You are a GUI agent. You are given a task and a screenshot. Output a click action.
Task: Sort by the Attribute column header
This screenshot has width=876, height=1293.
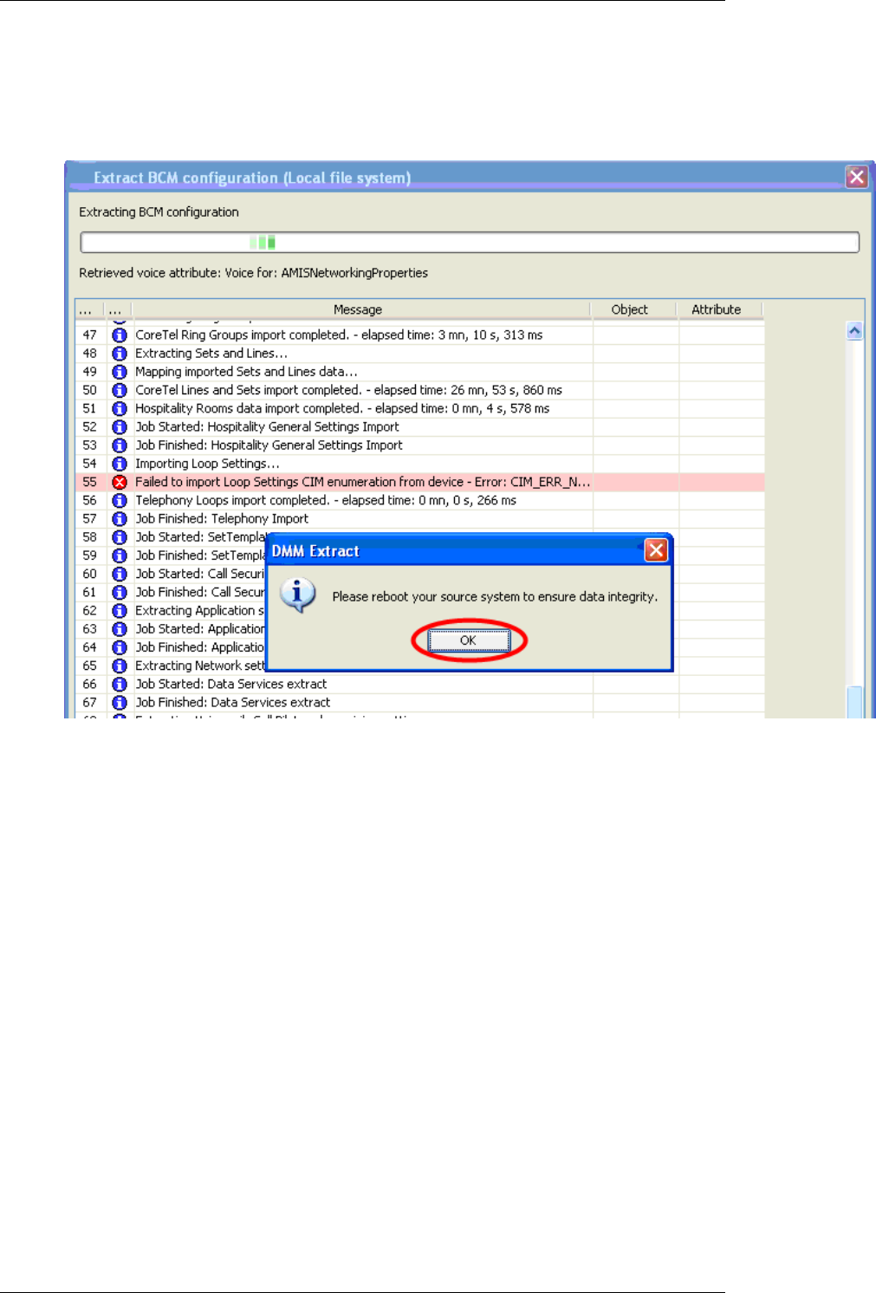tap(719, 309)
